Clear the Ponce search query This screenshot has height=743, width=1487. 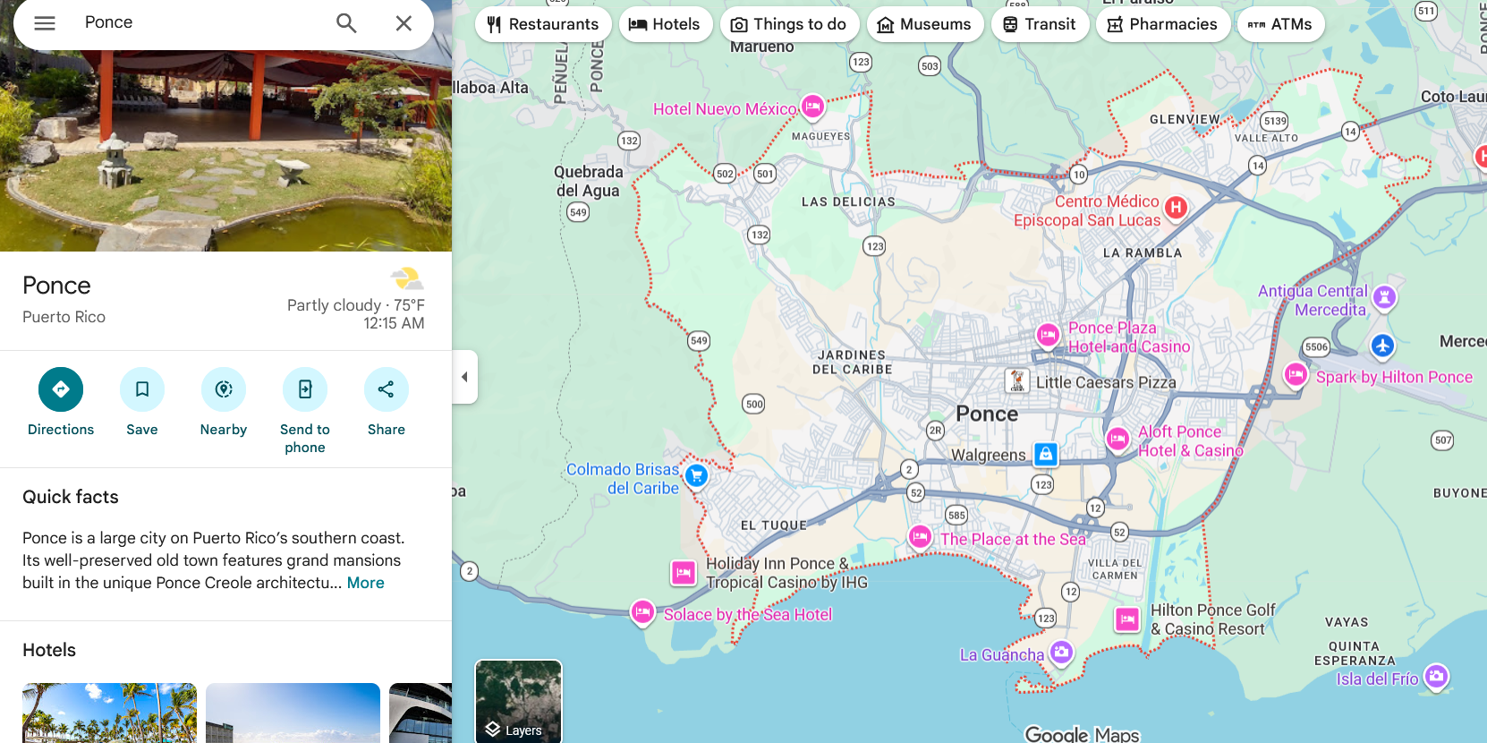pos(404,23)
